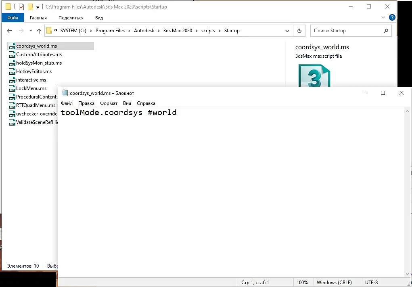The image size is (412, 287).
Task: Go up one folder level arrow
Action: (x=39, y=31)
